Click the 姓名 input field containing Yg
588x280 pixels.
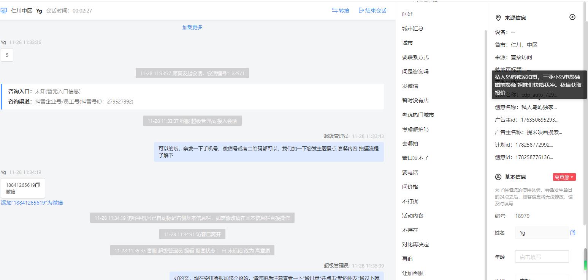(x=542, y=233)
